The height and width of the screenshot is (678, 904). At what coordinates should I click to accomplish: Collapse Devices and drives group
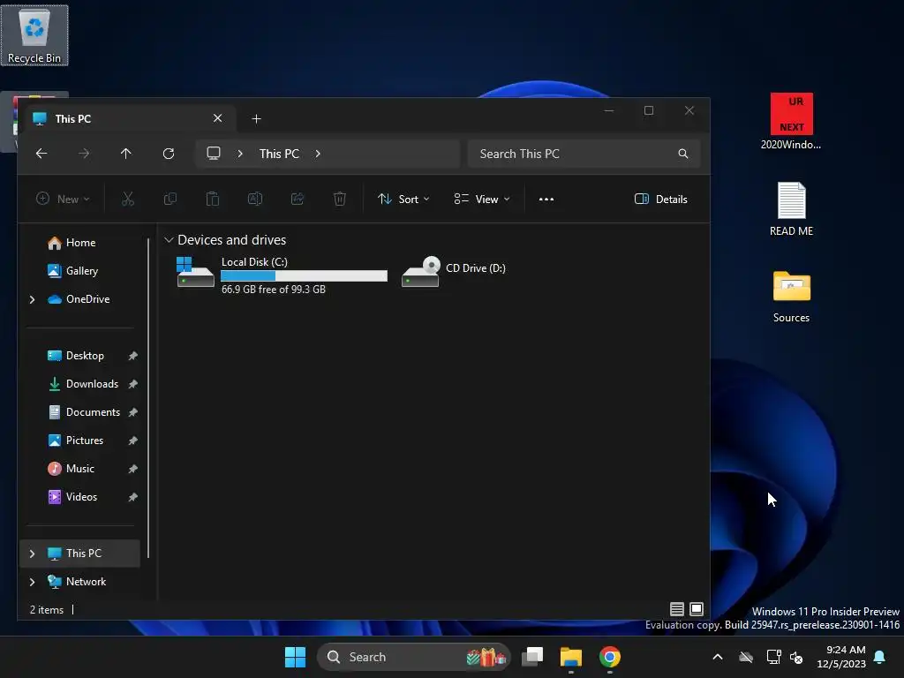pyautogui.click(x=169, y=240)
